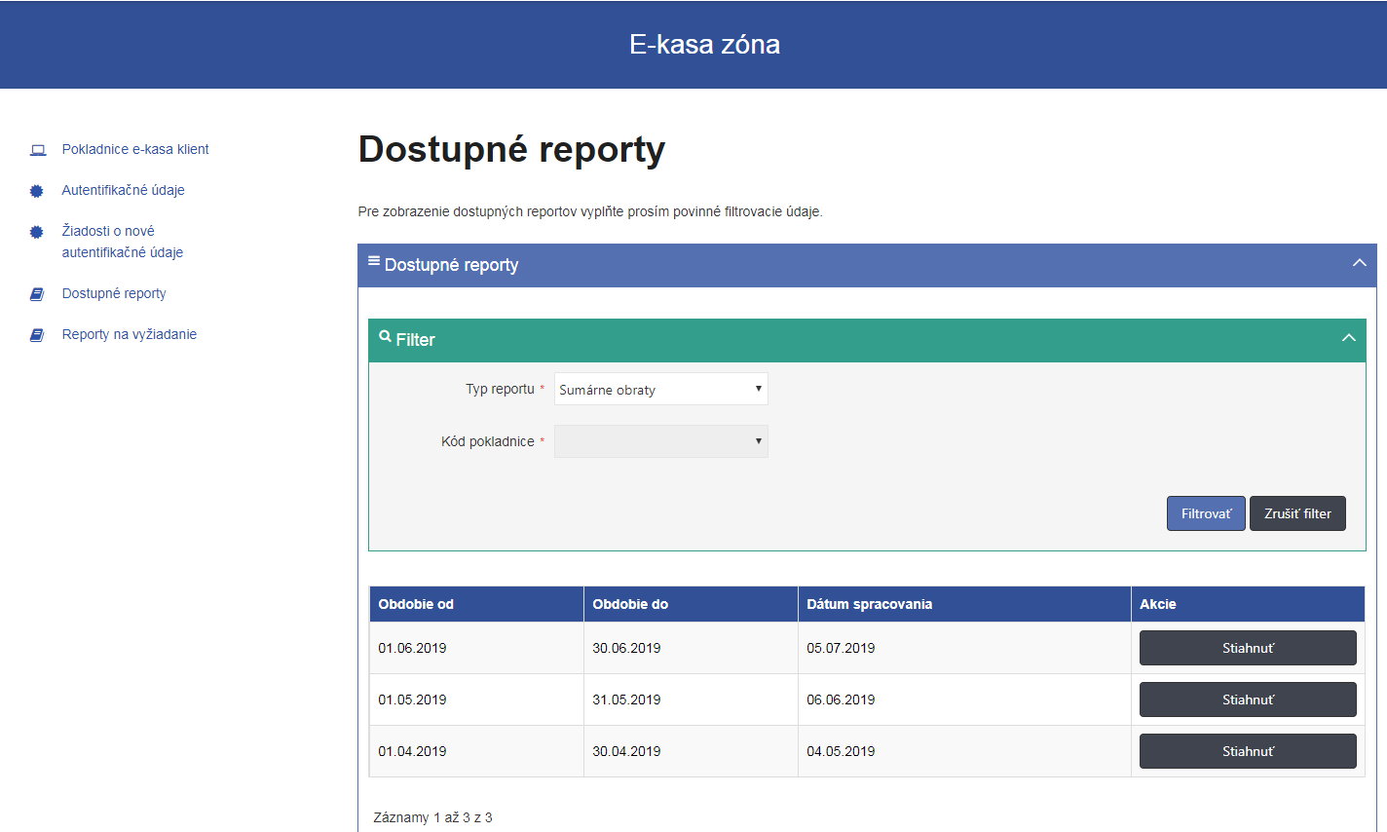The image size is (1387, 832).
Task: Click the Kód pokladnice field label
Action: [x=487, y=441]
